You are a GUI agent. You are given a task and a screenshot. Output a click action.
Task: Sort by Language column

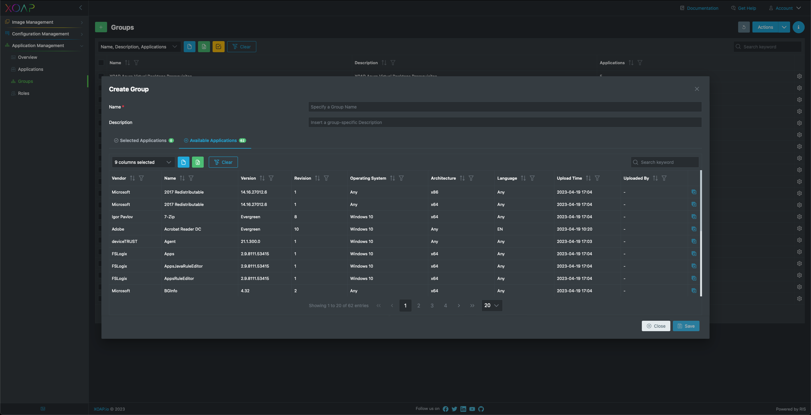pos(523,178)
